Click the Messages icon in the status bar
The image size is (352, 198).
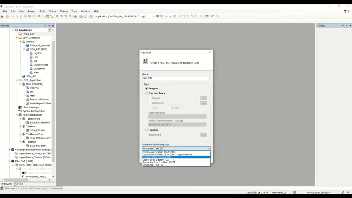tap(2, 188)
